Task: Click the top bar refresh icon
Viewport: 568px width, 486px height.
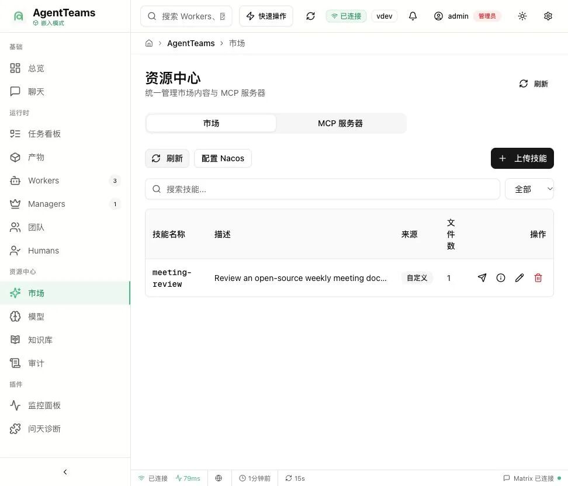Action: pyautogui.click(x=310, y=16)
